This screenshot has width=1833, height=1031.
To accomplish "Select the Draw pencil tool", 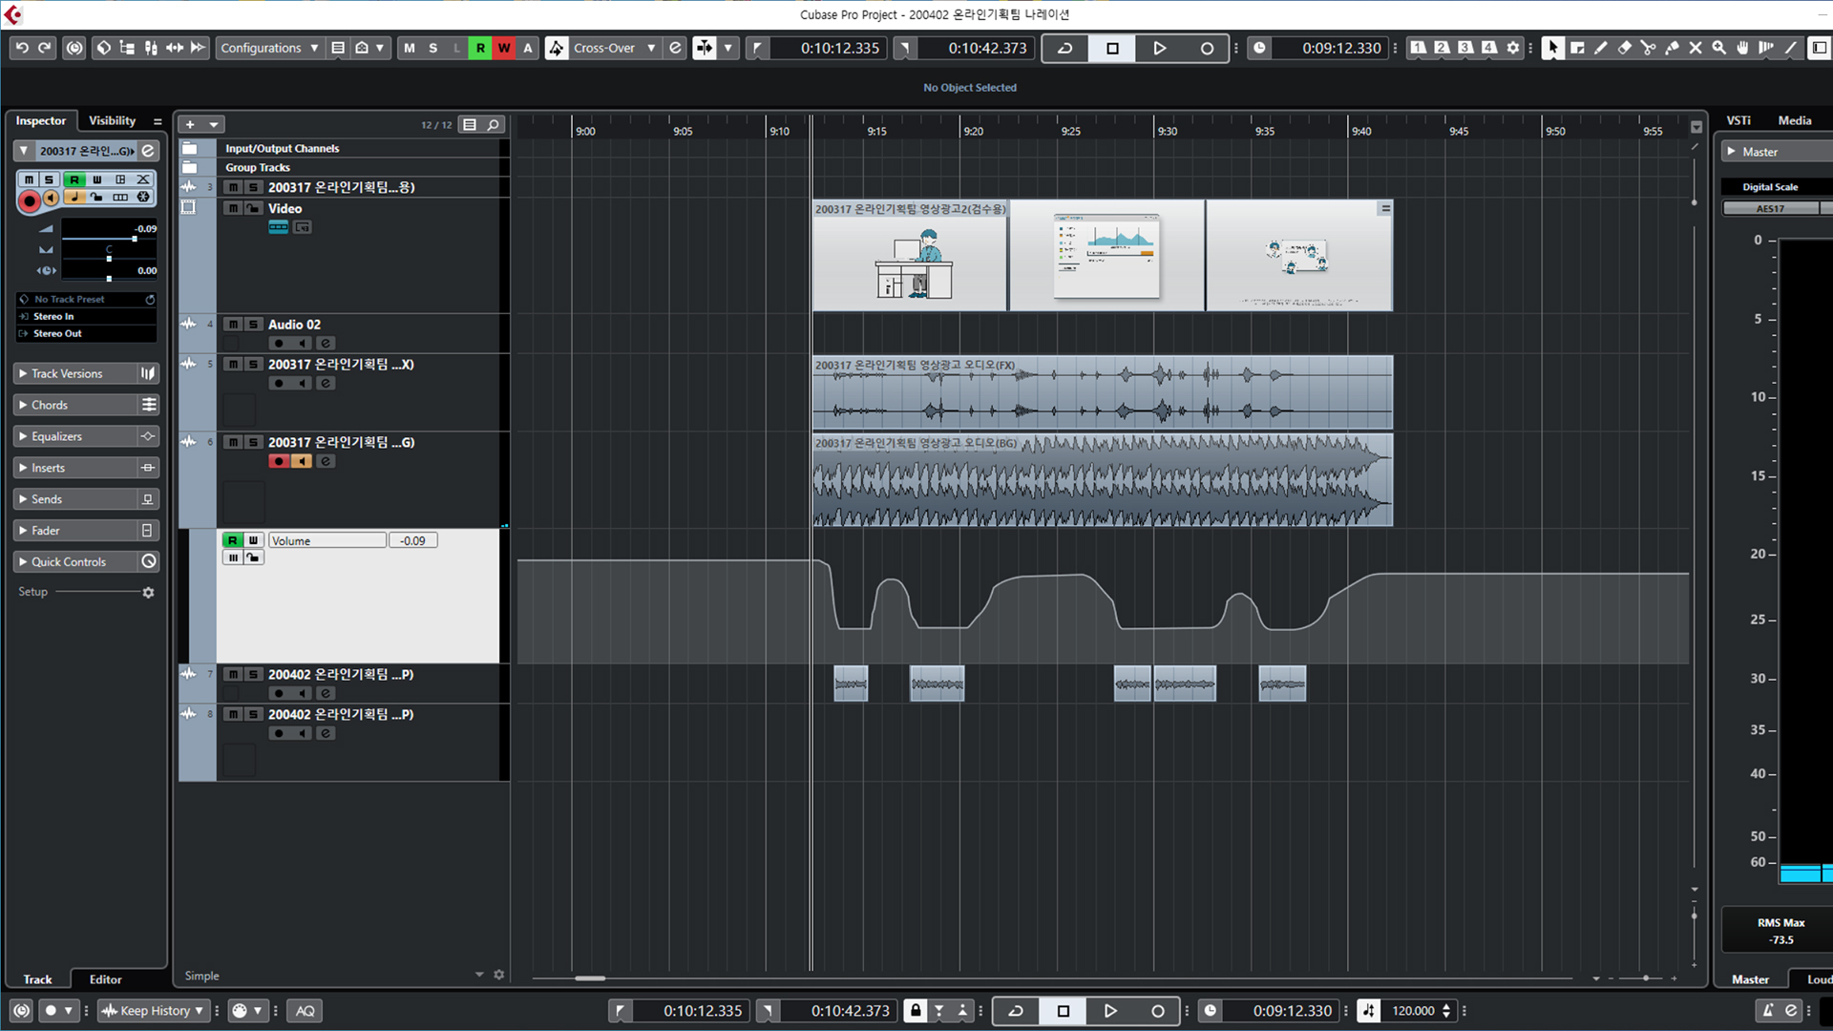I will (1601, 48).
